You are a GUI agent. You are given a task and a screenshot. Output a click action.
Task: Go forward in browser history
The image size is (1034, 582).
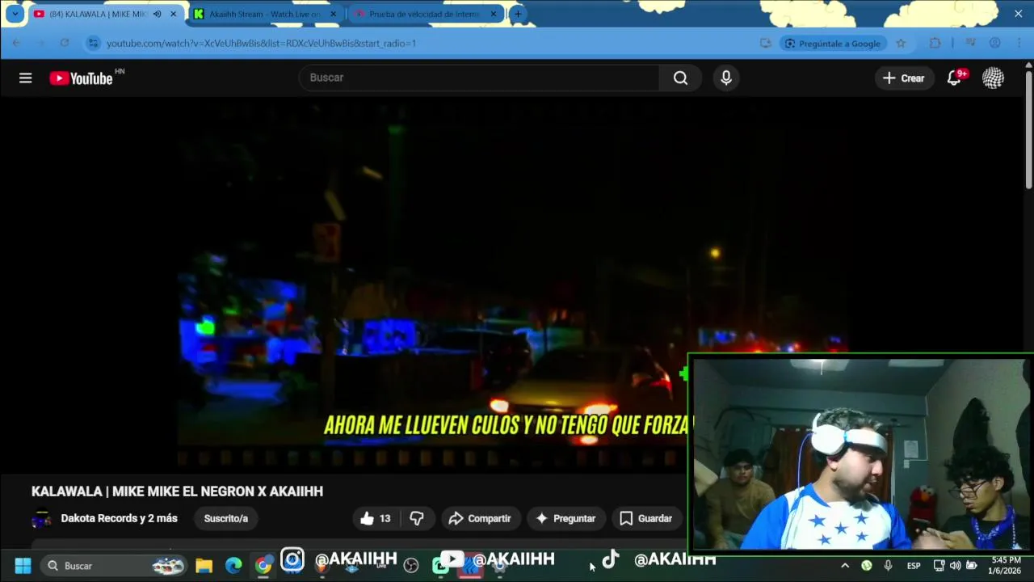coord(40,43)
